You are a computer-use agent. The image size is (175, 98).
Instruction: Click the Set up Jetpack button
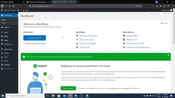(x=68, y=88)
